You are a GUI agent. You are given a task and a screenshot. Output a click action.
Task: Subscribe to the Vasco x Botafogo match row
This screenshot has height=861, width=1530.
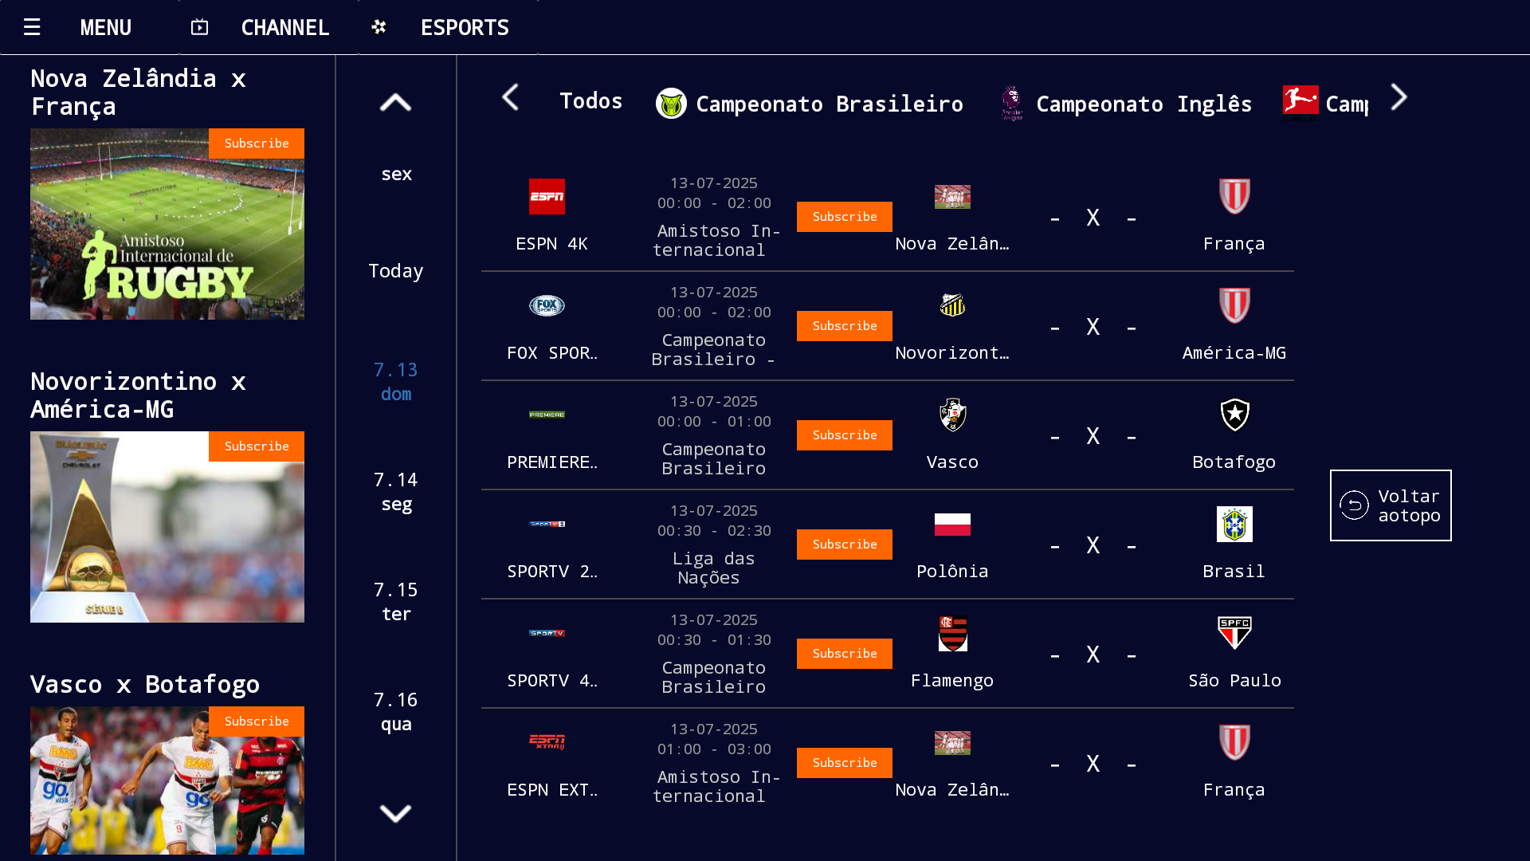[x=844, y=435]
